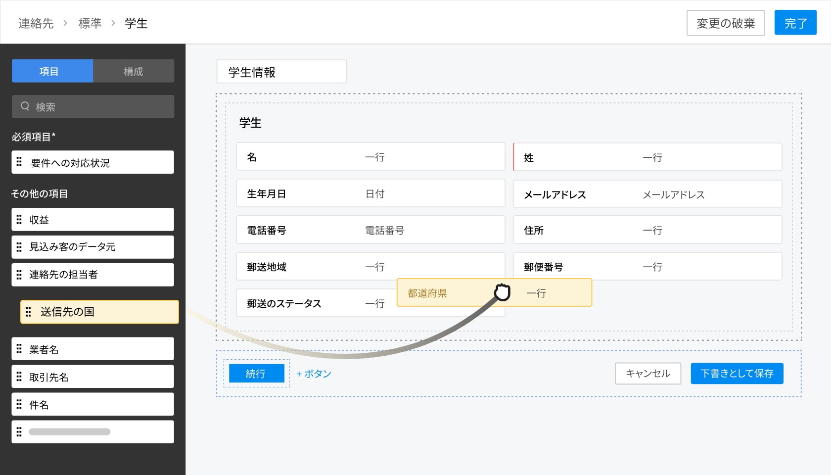Click the その他の項目 section label
831x475 pixels.
(x=40, y=193)
